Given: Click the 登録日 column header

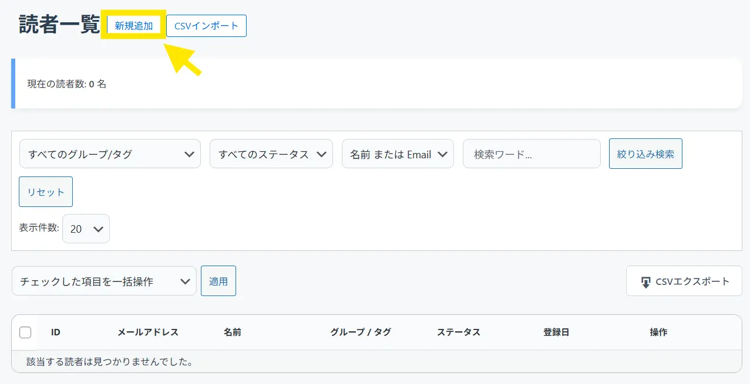Looking at the screenshot, I should 556,332.
